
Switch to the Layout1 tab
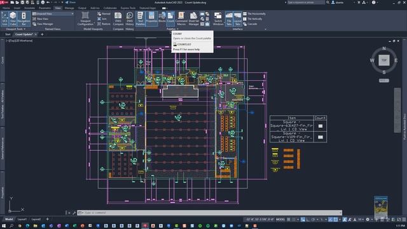click(22, 219)
